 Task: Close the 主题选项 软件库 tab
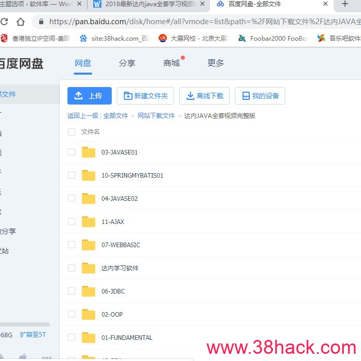click(x=79, y=4)
